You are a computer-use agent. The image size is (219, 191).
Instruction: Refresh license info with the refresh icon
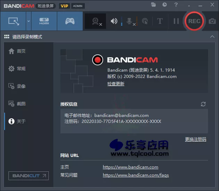[203, 104]
